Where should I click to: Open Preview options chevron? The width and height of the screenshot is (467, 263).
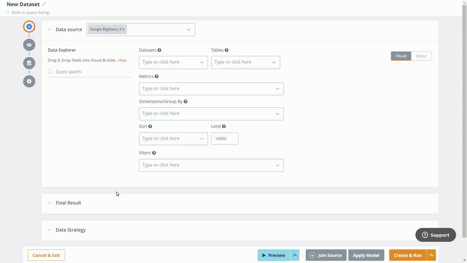click(x=295, y=255)
